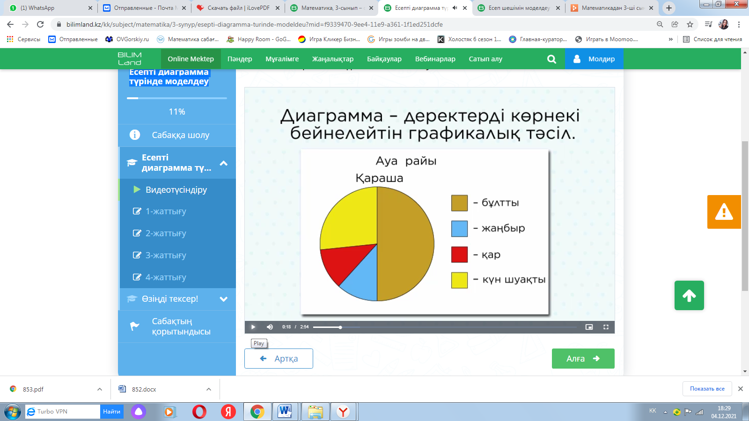Open the Chrome three-dot menu
749x421 pixels.
pyautogui.click(x=739, y=24)
